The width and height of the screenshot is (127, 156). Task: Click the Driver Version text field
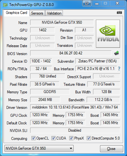(75, 107)
